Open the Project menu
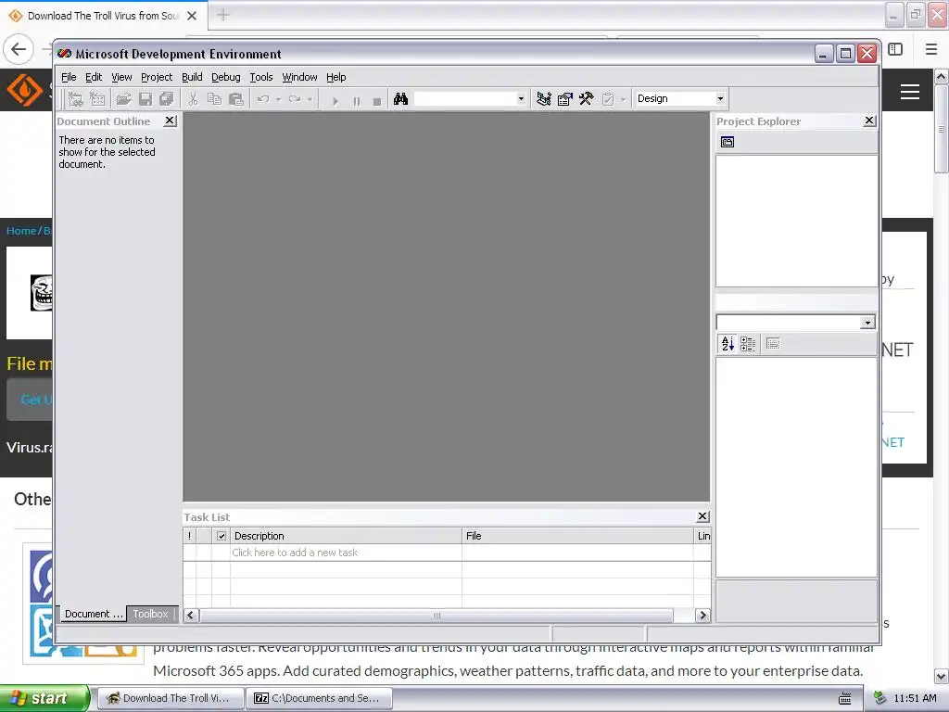The width and height of the screenshot is (949, 712). click(x=156, y=77)
